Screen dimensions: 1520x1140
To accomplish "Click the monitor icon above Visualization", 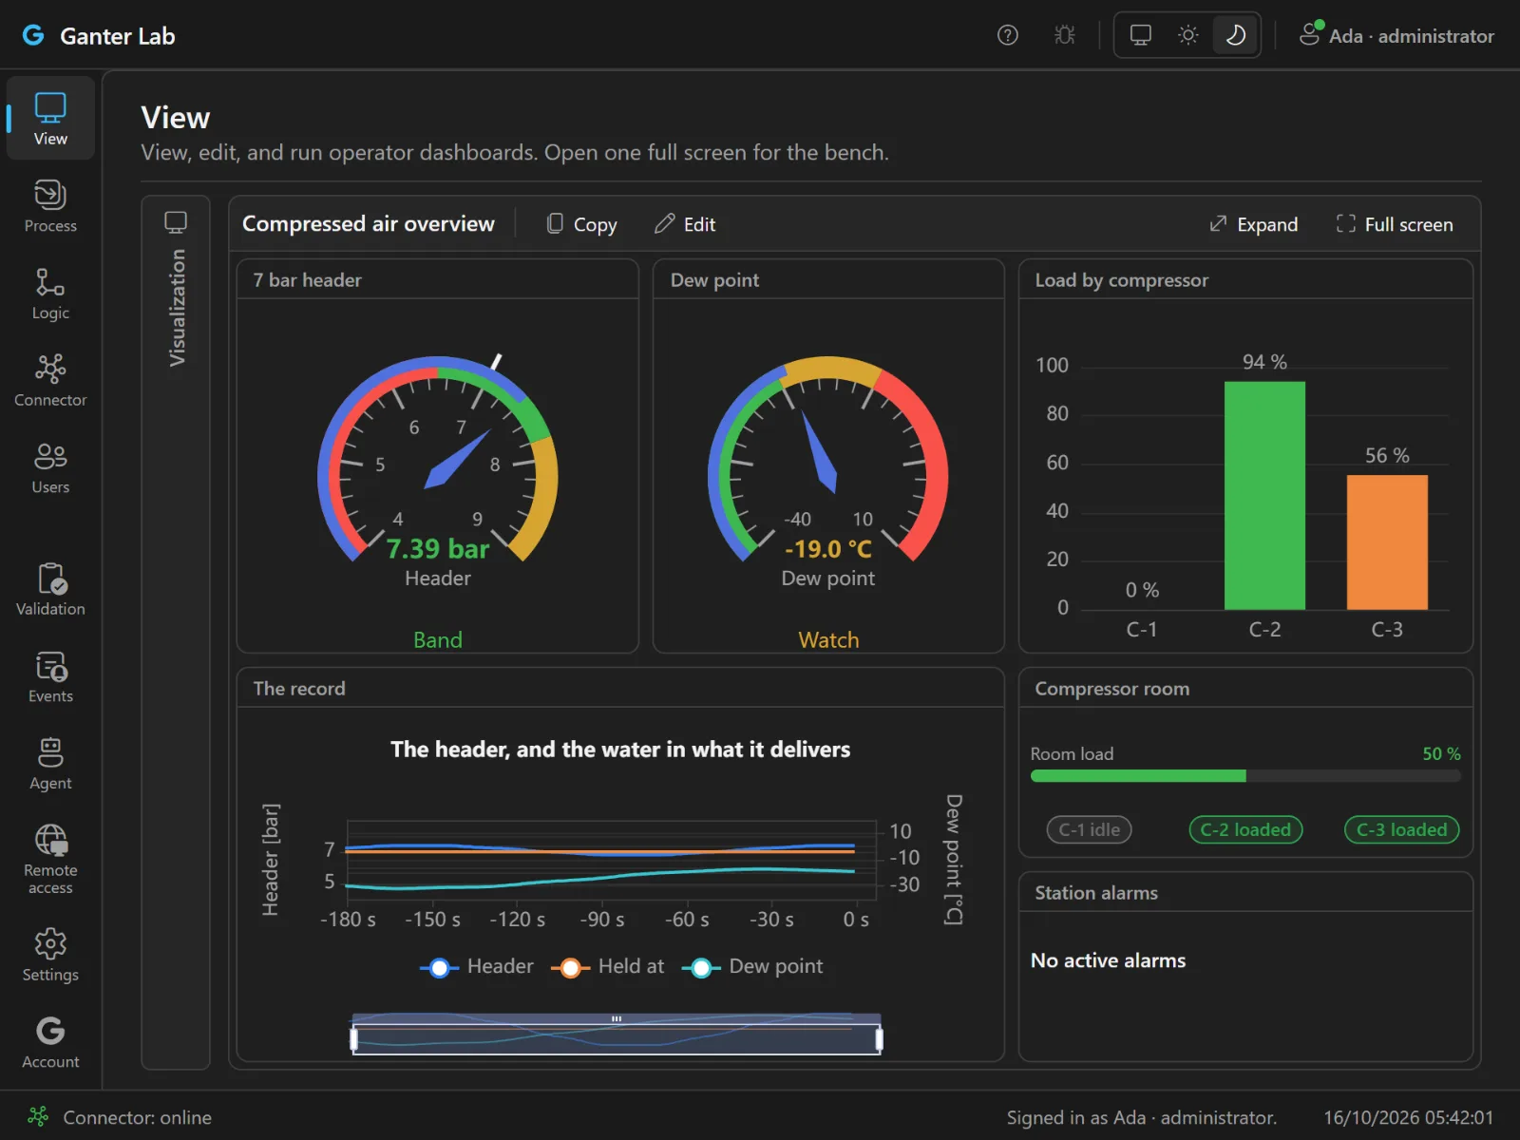I will pyautogui.click(x=176, y=222).
